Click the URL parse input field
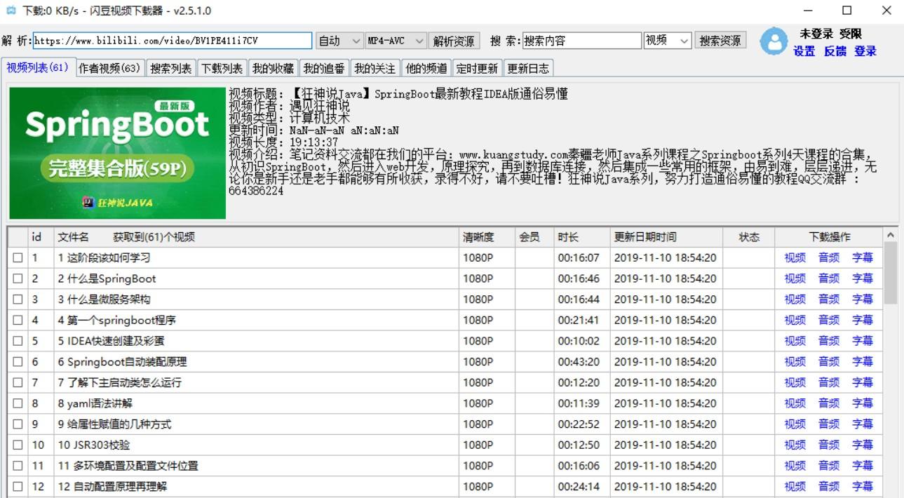The width and height of the screenshot is (904, 498). 172,41
